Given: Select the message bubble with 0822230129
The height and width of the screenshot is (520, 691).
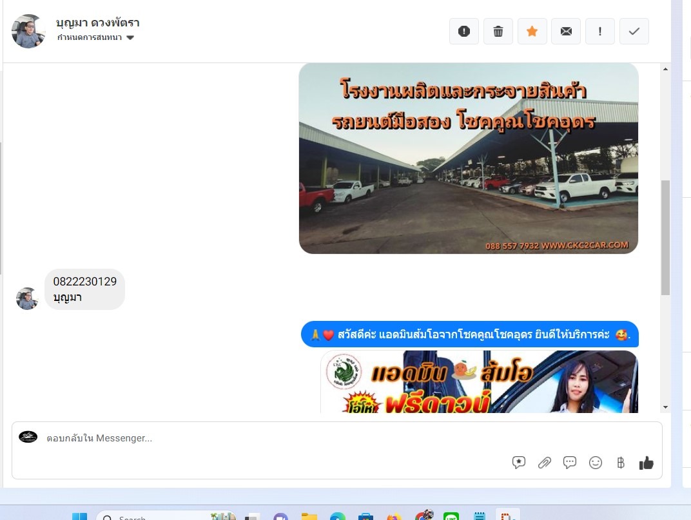Looking at the screenshot, I should pyautogui.click(x=84, y=289).
